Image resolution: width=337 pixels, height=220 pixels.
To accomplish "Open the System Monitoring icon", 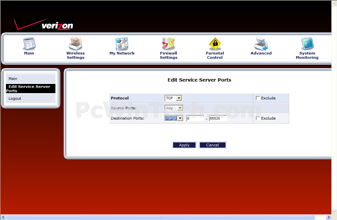I will tap(308, 44).
